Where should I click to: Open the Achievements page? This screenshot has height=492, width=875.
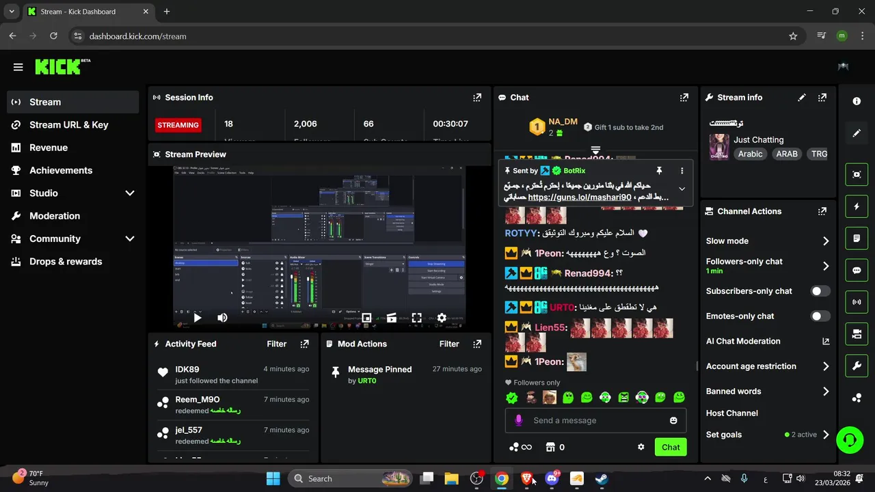73,170
